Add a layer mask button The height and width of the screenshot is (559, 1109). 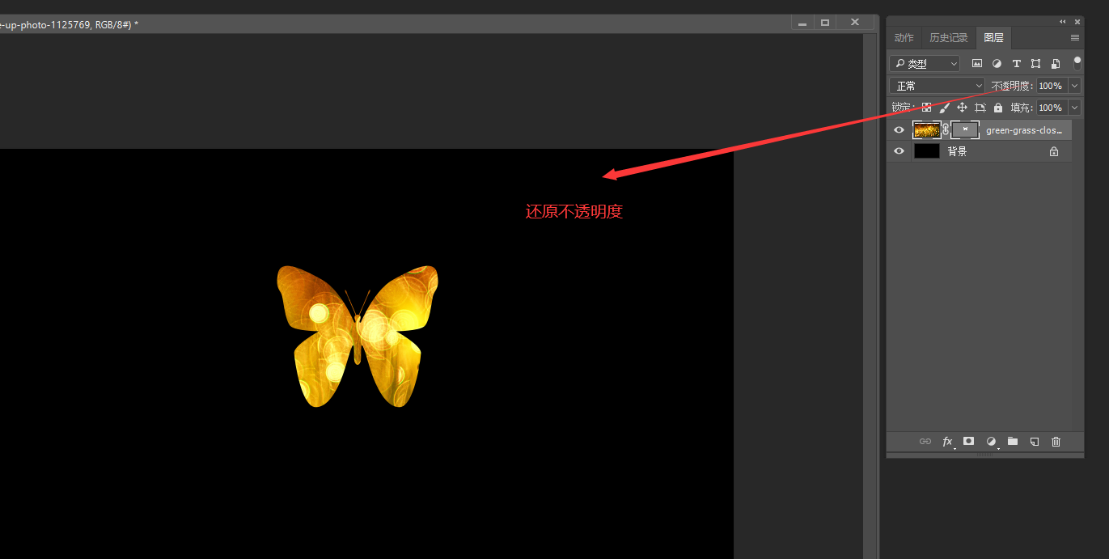click(968, 442)
